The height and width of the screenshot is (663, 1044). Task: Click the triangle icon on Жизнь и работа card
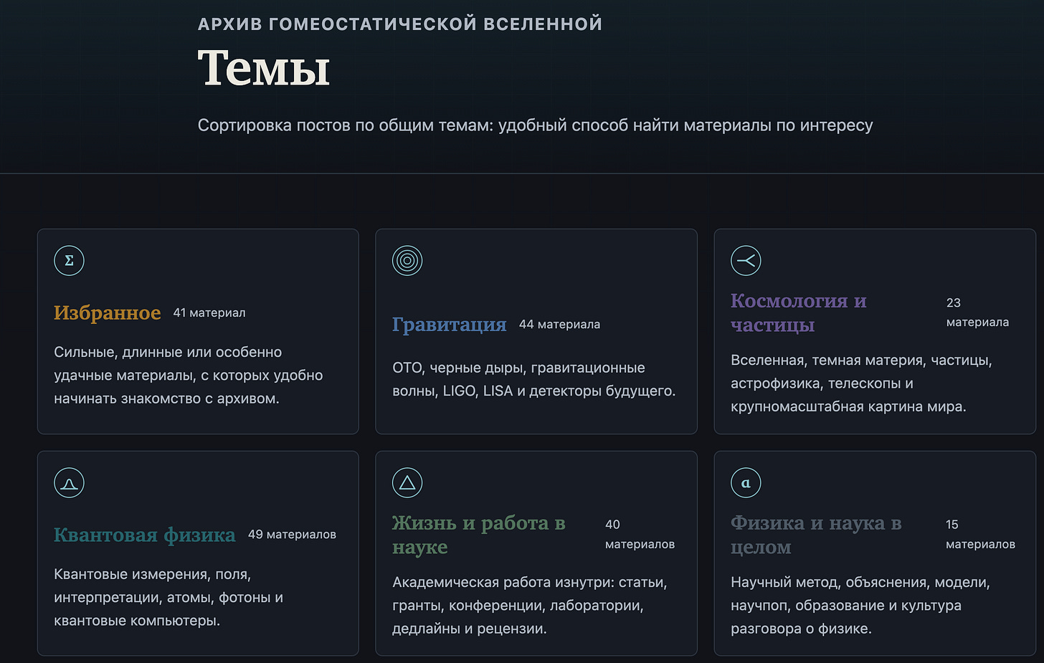tap(407, 482)
